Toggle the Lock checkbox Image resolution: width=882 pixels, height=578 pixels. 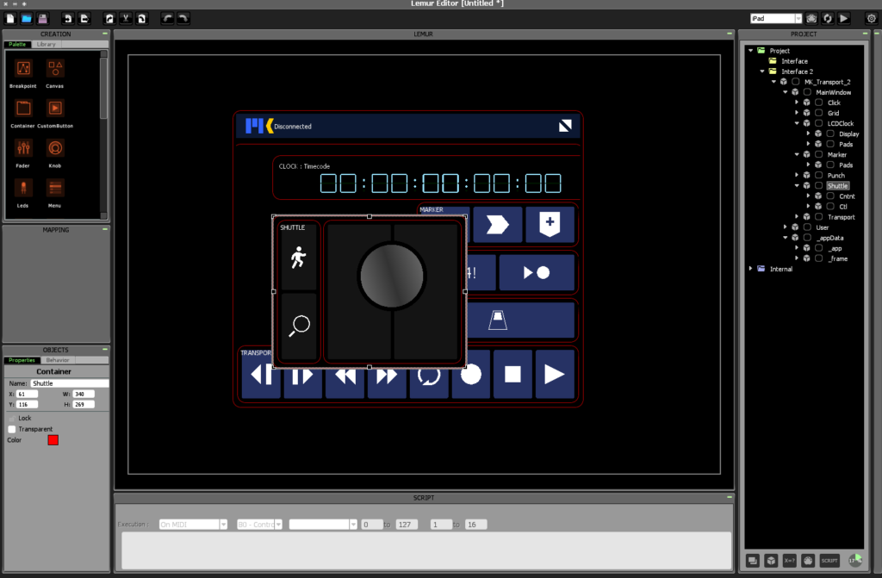point(12,418)
